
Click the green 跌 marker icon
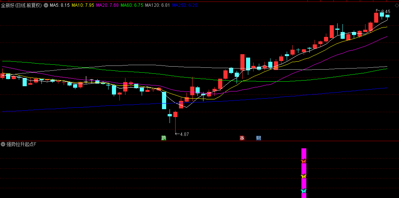[164, 138]
